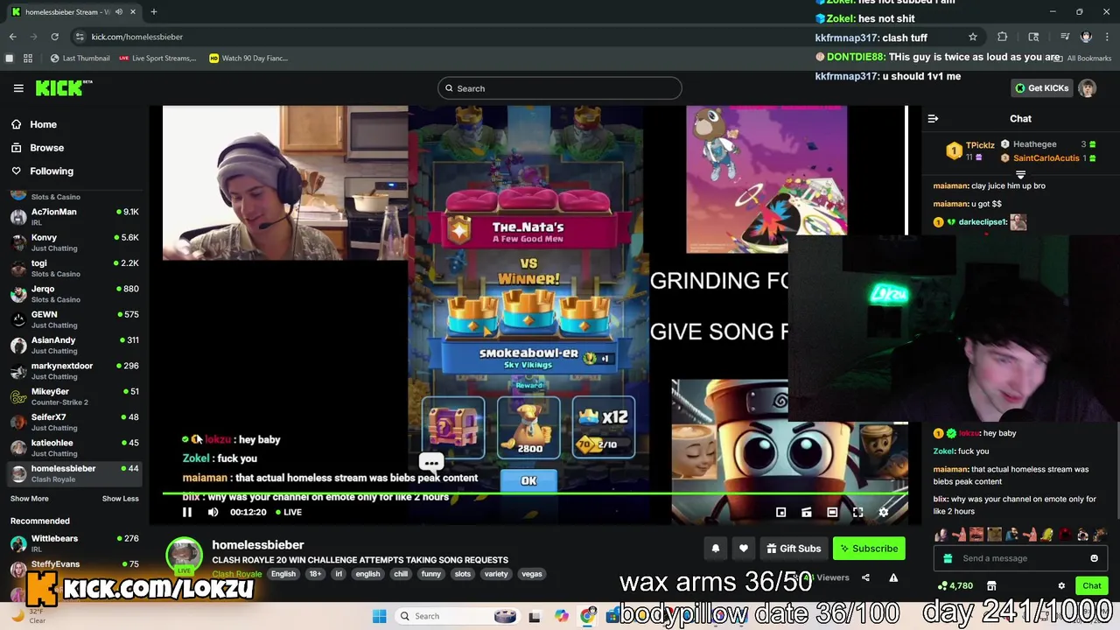Open the emote picker in chat
Viewport: 1120px width, 630px height.
(1094, 558)
